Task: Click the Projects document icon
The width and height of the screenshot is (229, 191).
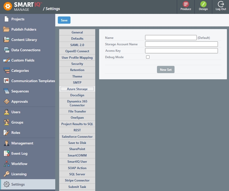Action: 6,19
